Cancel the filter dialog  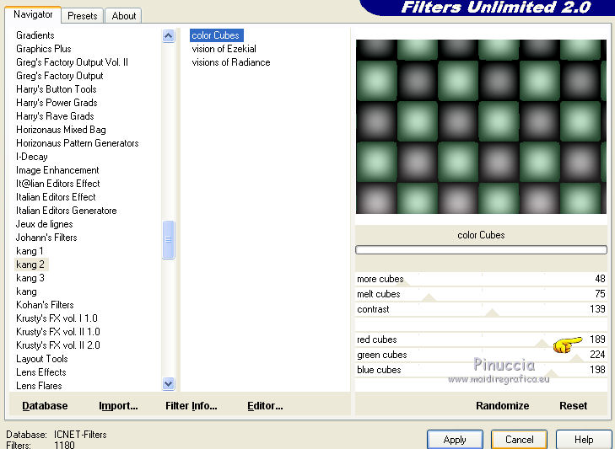pos(519,440)
